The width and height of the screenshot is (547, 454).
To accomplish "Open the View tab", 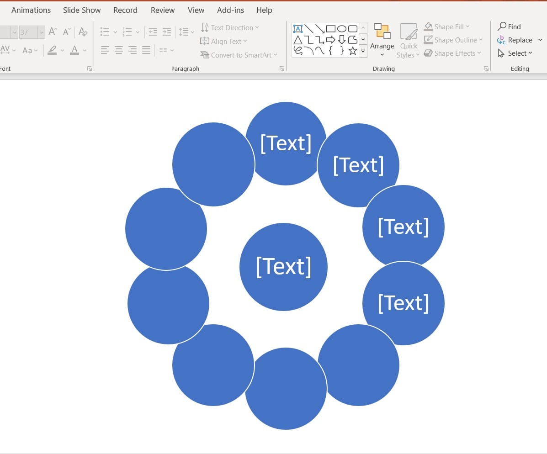I will point(196,10).
